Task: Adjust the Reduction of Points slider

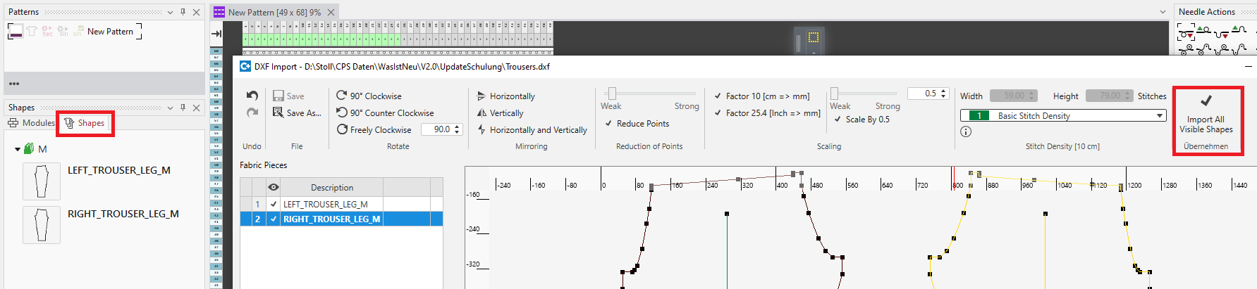Action: coord(612,94)
